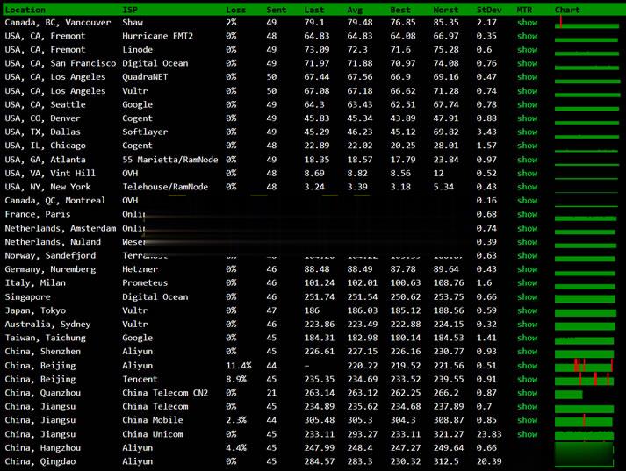Click 'show' for Fremont Linode row
The height and width of the screenshot is (471, 626).
click(527, 50)
